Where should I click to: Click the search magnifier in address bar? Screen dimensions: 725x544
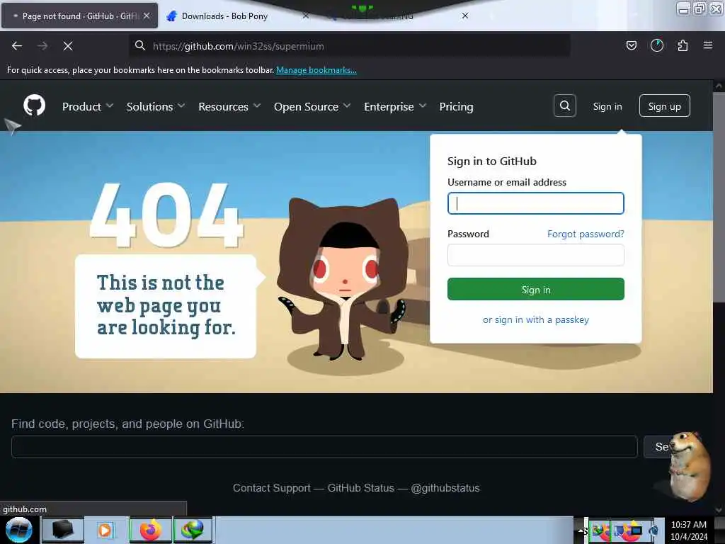(140, 45)
